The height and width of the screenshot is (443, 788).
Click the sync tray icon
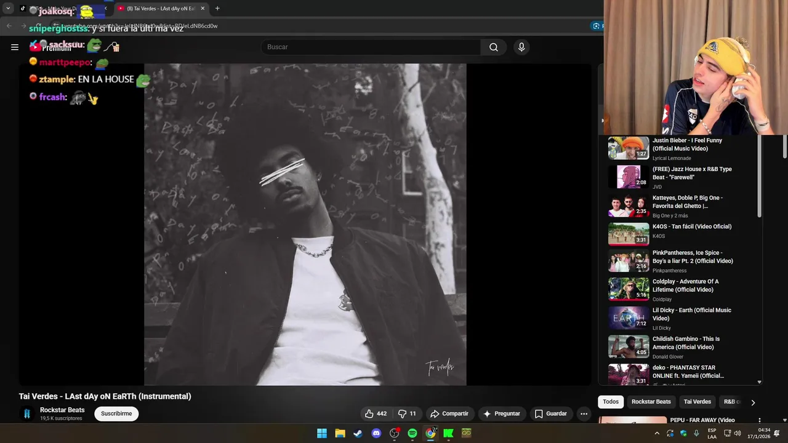670,433
